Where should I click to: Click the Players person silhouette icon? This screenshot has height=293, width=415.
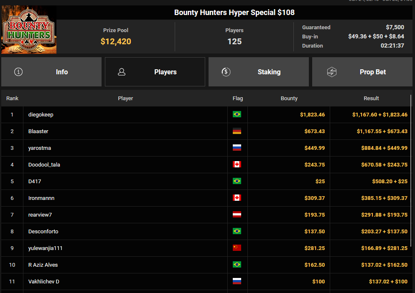click(x=122, y=72)
